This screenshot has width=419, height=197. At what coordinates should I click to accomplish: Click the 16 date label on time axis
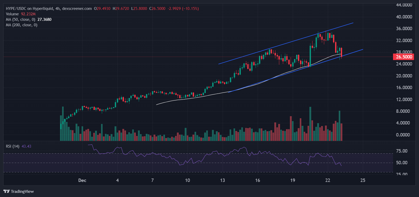click(258, 180)
